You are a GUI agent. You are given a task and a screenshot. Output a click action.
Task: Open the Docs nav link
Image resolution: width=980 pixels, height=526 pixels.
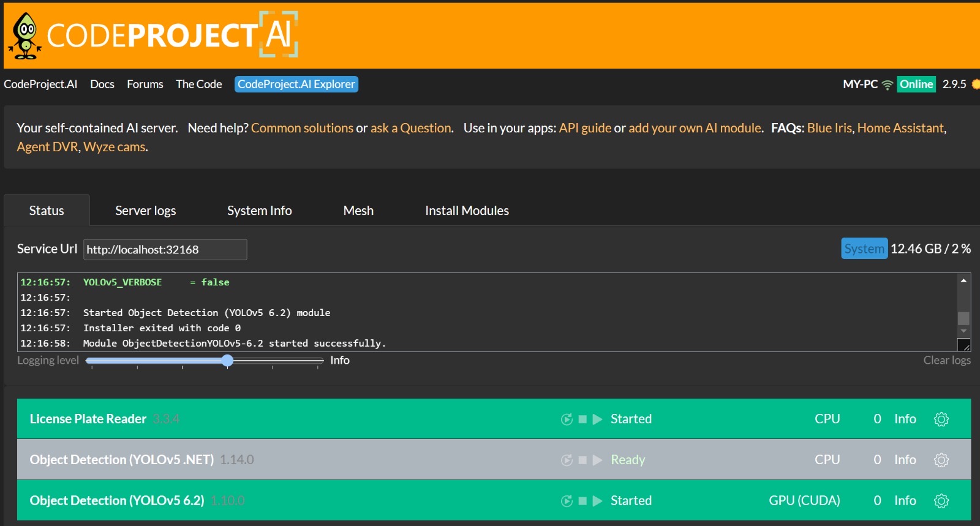(102, 85)
